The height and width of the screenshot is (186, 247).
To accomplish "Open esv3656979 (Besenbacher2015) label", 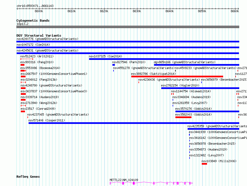I will click(x=224, y=80).
